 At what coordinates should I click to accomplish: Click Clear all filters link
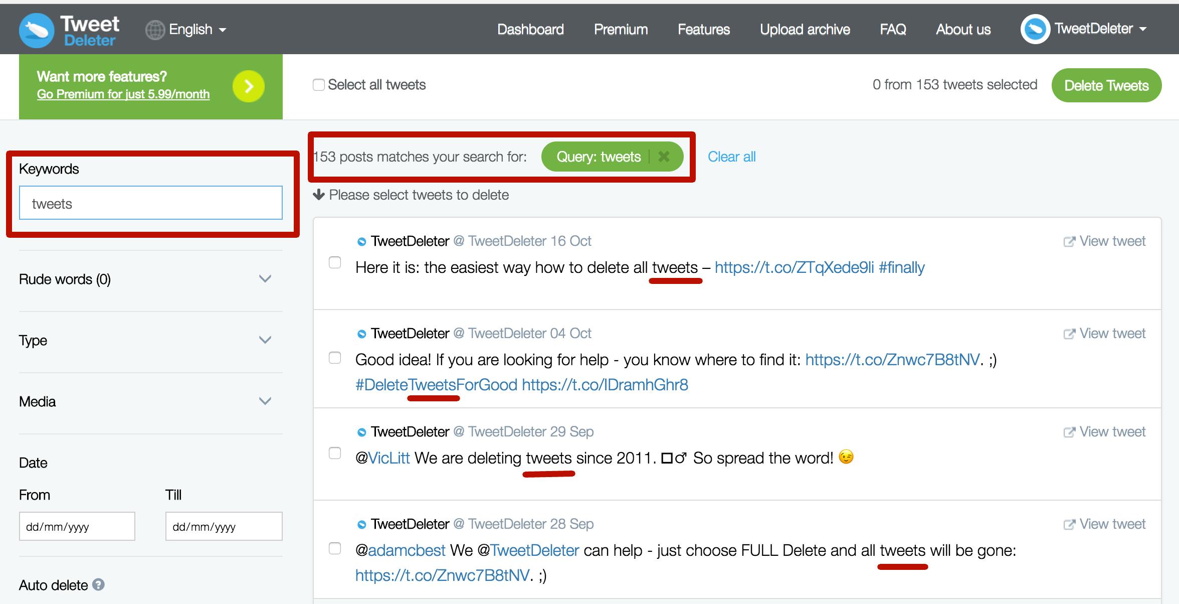click(x=731, y=157)
